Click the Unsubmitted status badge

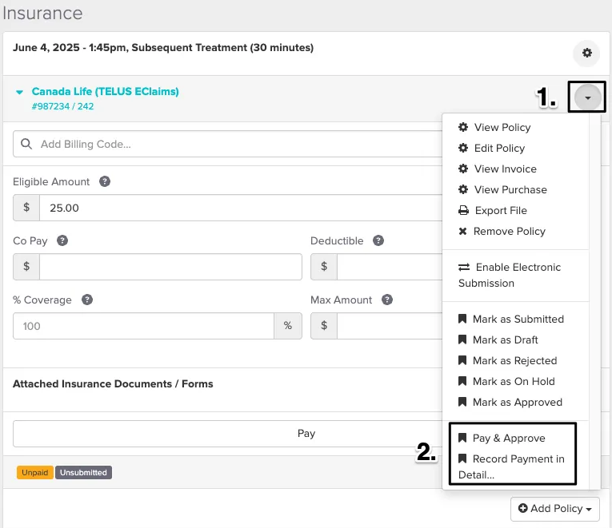point(83,472)
